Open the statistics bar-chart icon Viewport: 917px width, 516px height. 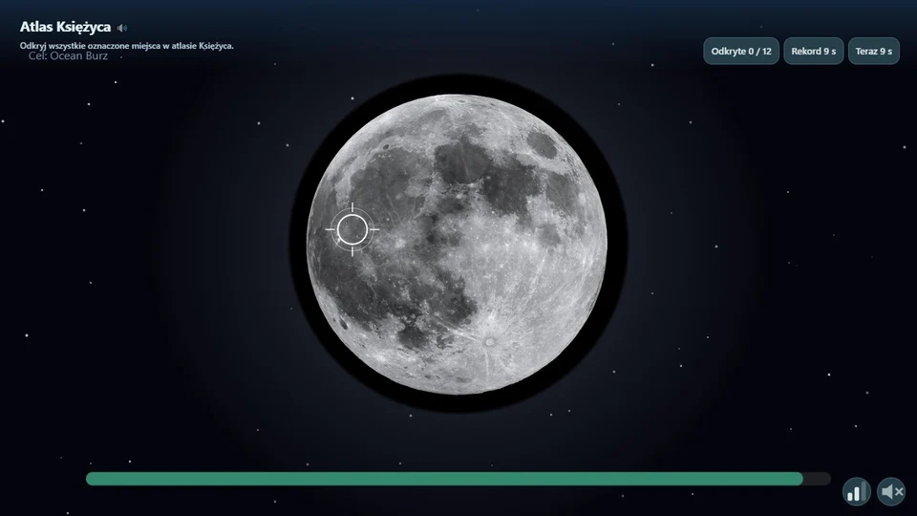click(x=856, y=491)
